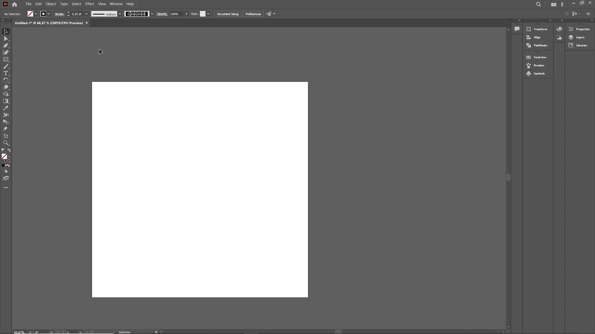The height and width of the screenshot is (334, 595).
Task: Open the Window menu
Action: 116,4
